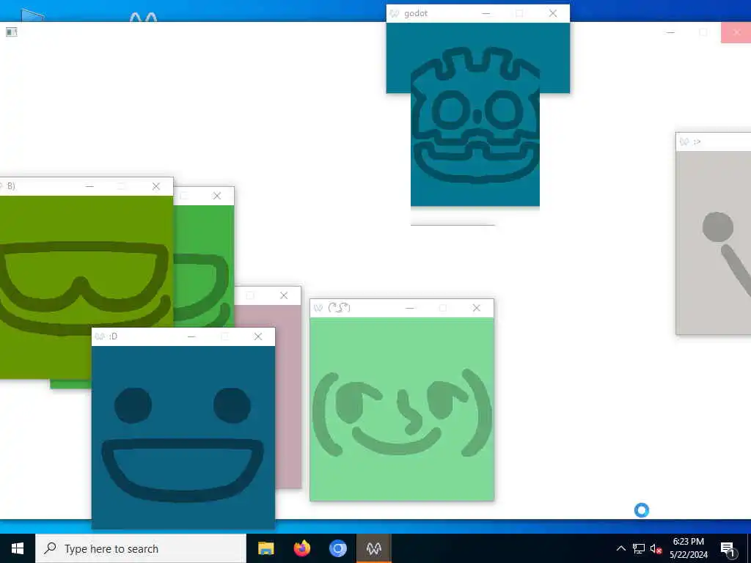The image size is (751, 563).
Task: Show hidden system tray icons
Action: (620, 548)
